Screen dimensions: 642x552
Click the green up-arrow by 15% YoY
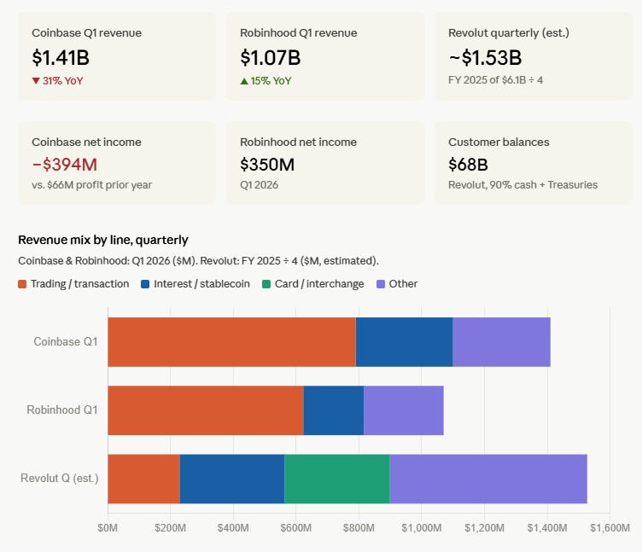pyautogui.click(x=244, y=81)
